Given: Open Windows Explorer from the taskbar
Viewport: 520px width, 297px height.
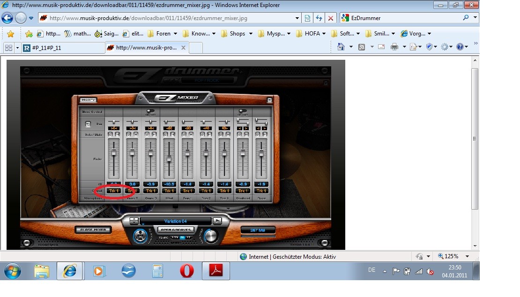Looking at the screenshot, I should click(42, 271).
